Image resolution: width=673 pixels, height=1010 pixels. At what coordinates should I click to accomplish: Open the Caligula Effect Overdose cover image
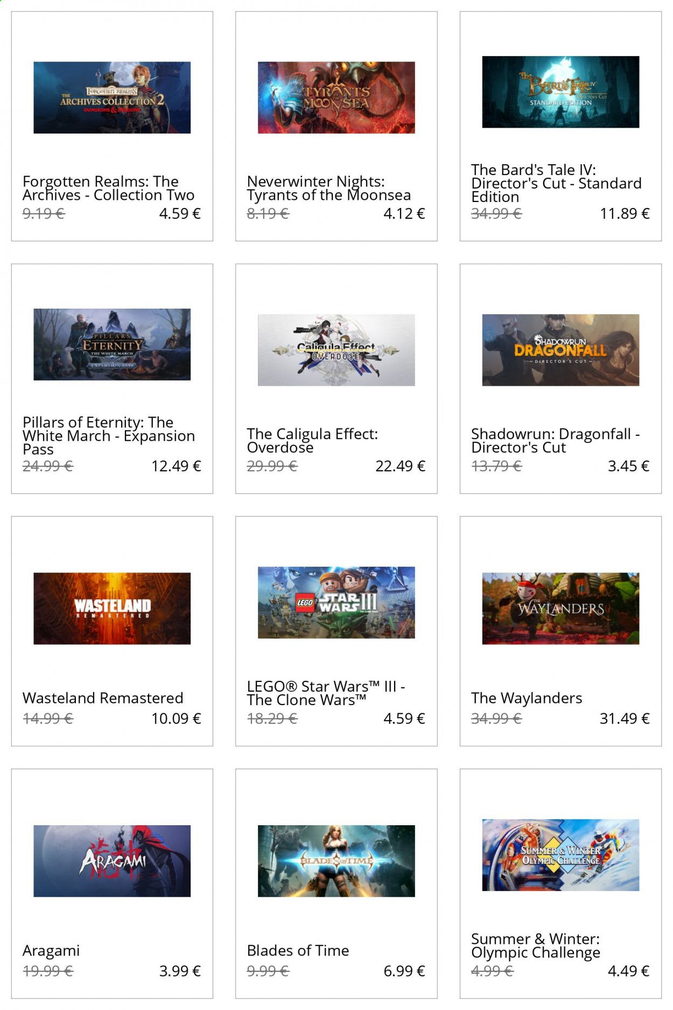[x=336, y=350]
